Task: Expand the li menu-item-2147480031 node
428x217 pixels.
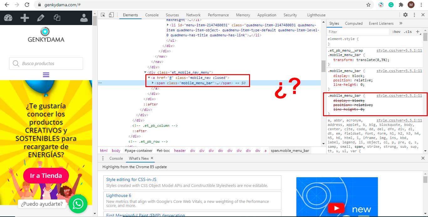Action: 168,25
